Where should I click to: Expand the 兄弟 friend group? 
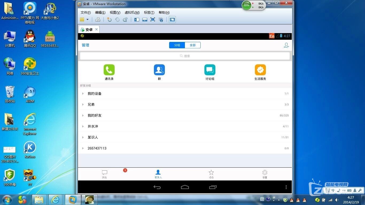pyautogui.click(x=91, y=105)
